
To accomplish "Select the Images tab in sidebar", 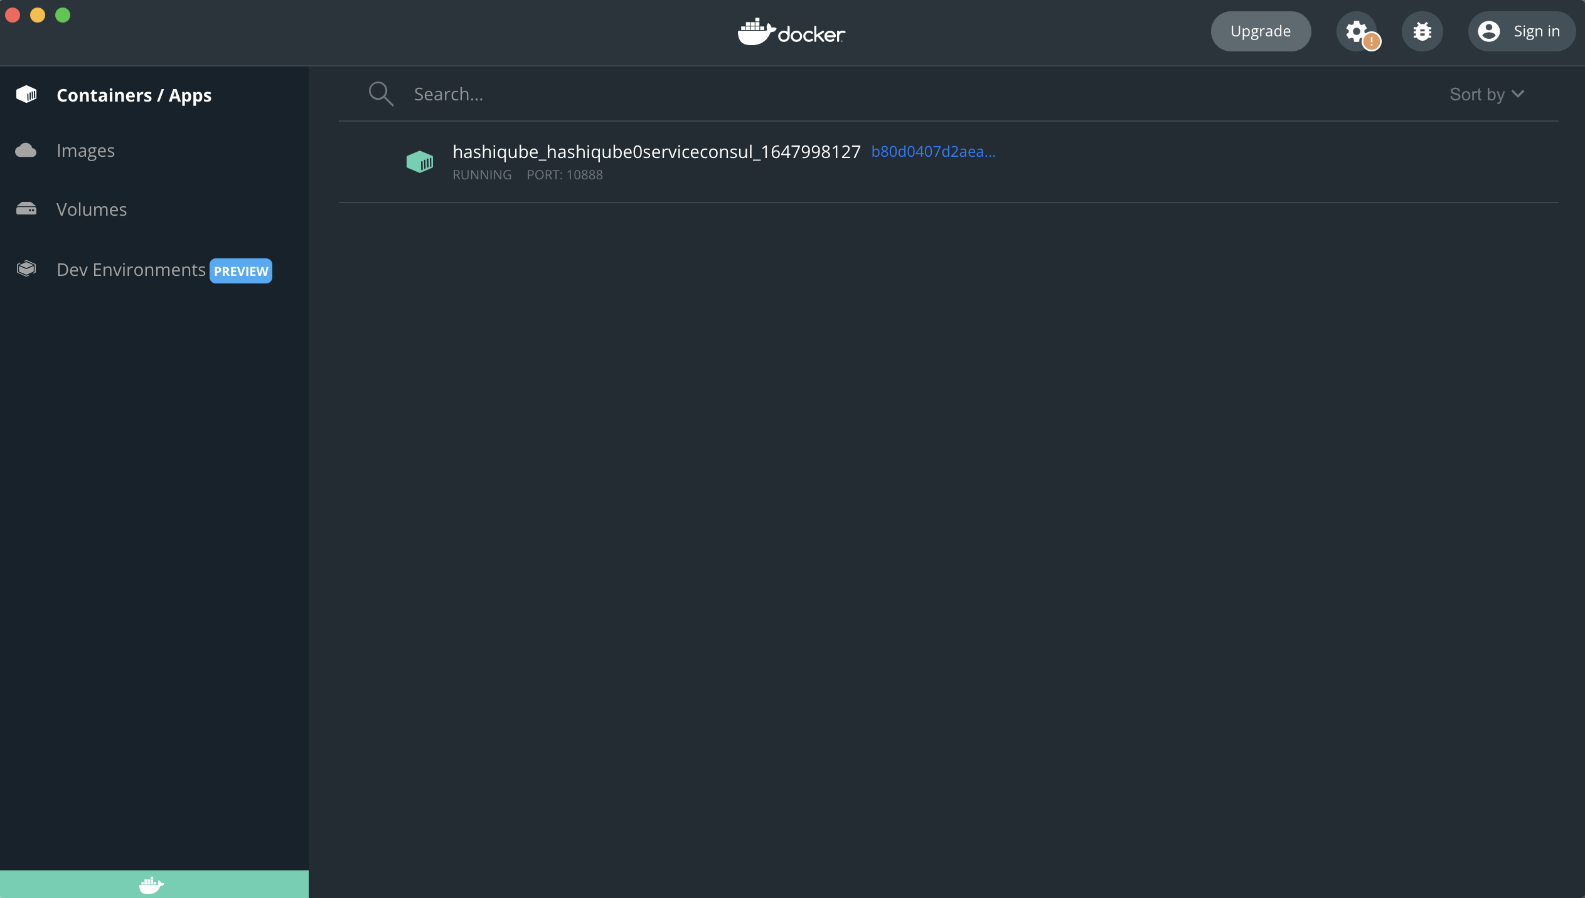I will pos(85,149).
